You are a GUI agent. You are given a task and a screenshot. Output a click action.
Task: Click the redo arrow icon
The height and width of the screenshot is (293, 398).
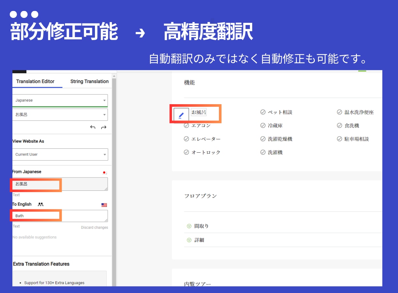(x=104, y=127)
